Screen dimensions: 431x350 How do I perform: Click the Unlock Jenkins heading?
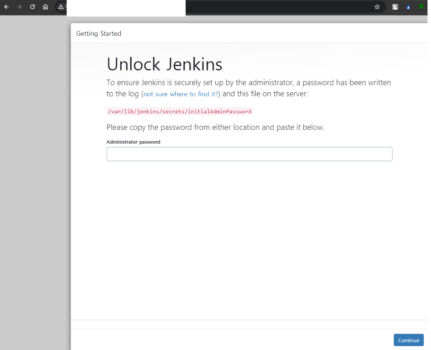pos(164,64)
